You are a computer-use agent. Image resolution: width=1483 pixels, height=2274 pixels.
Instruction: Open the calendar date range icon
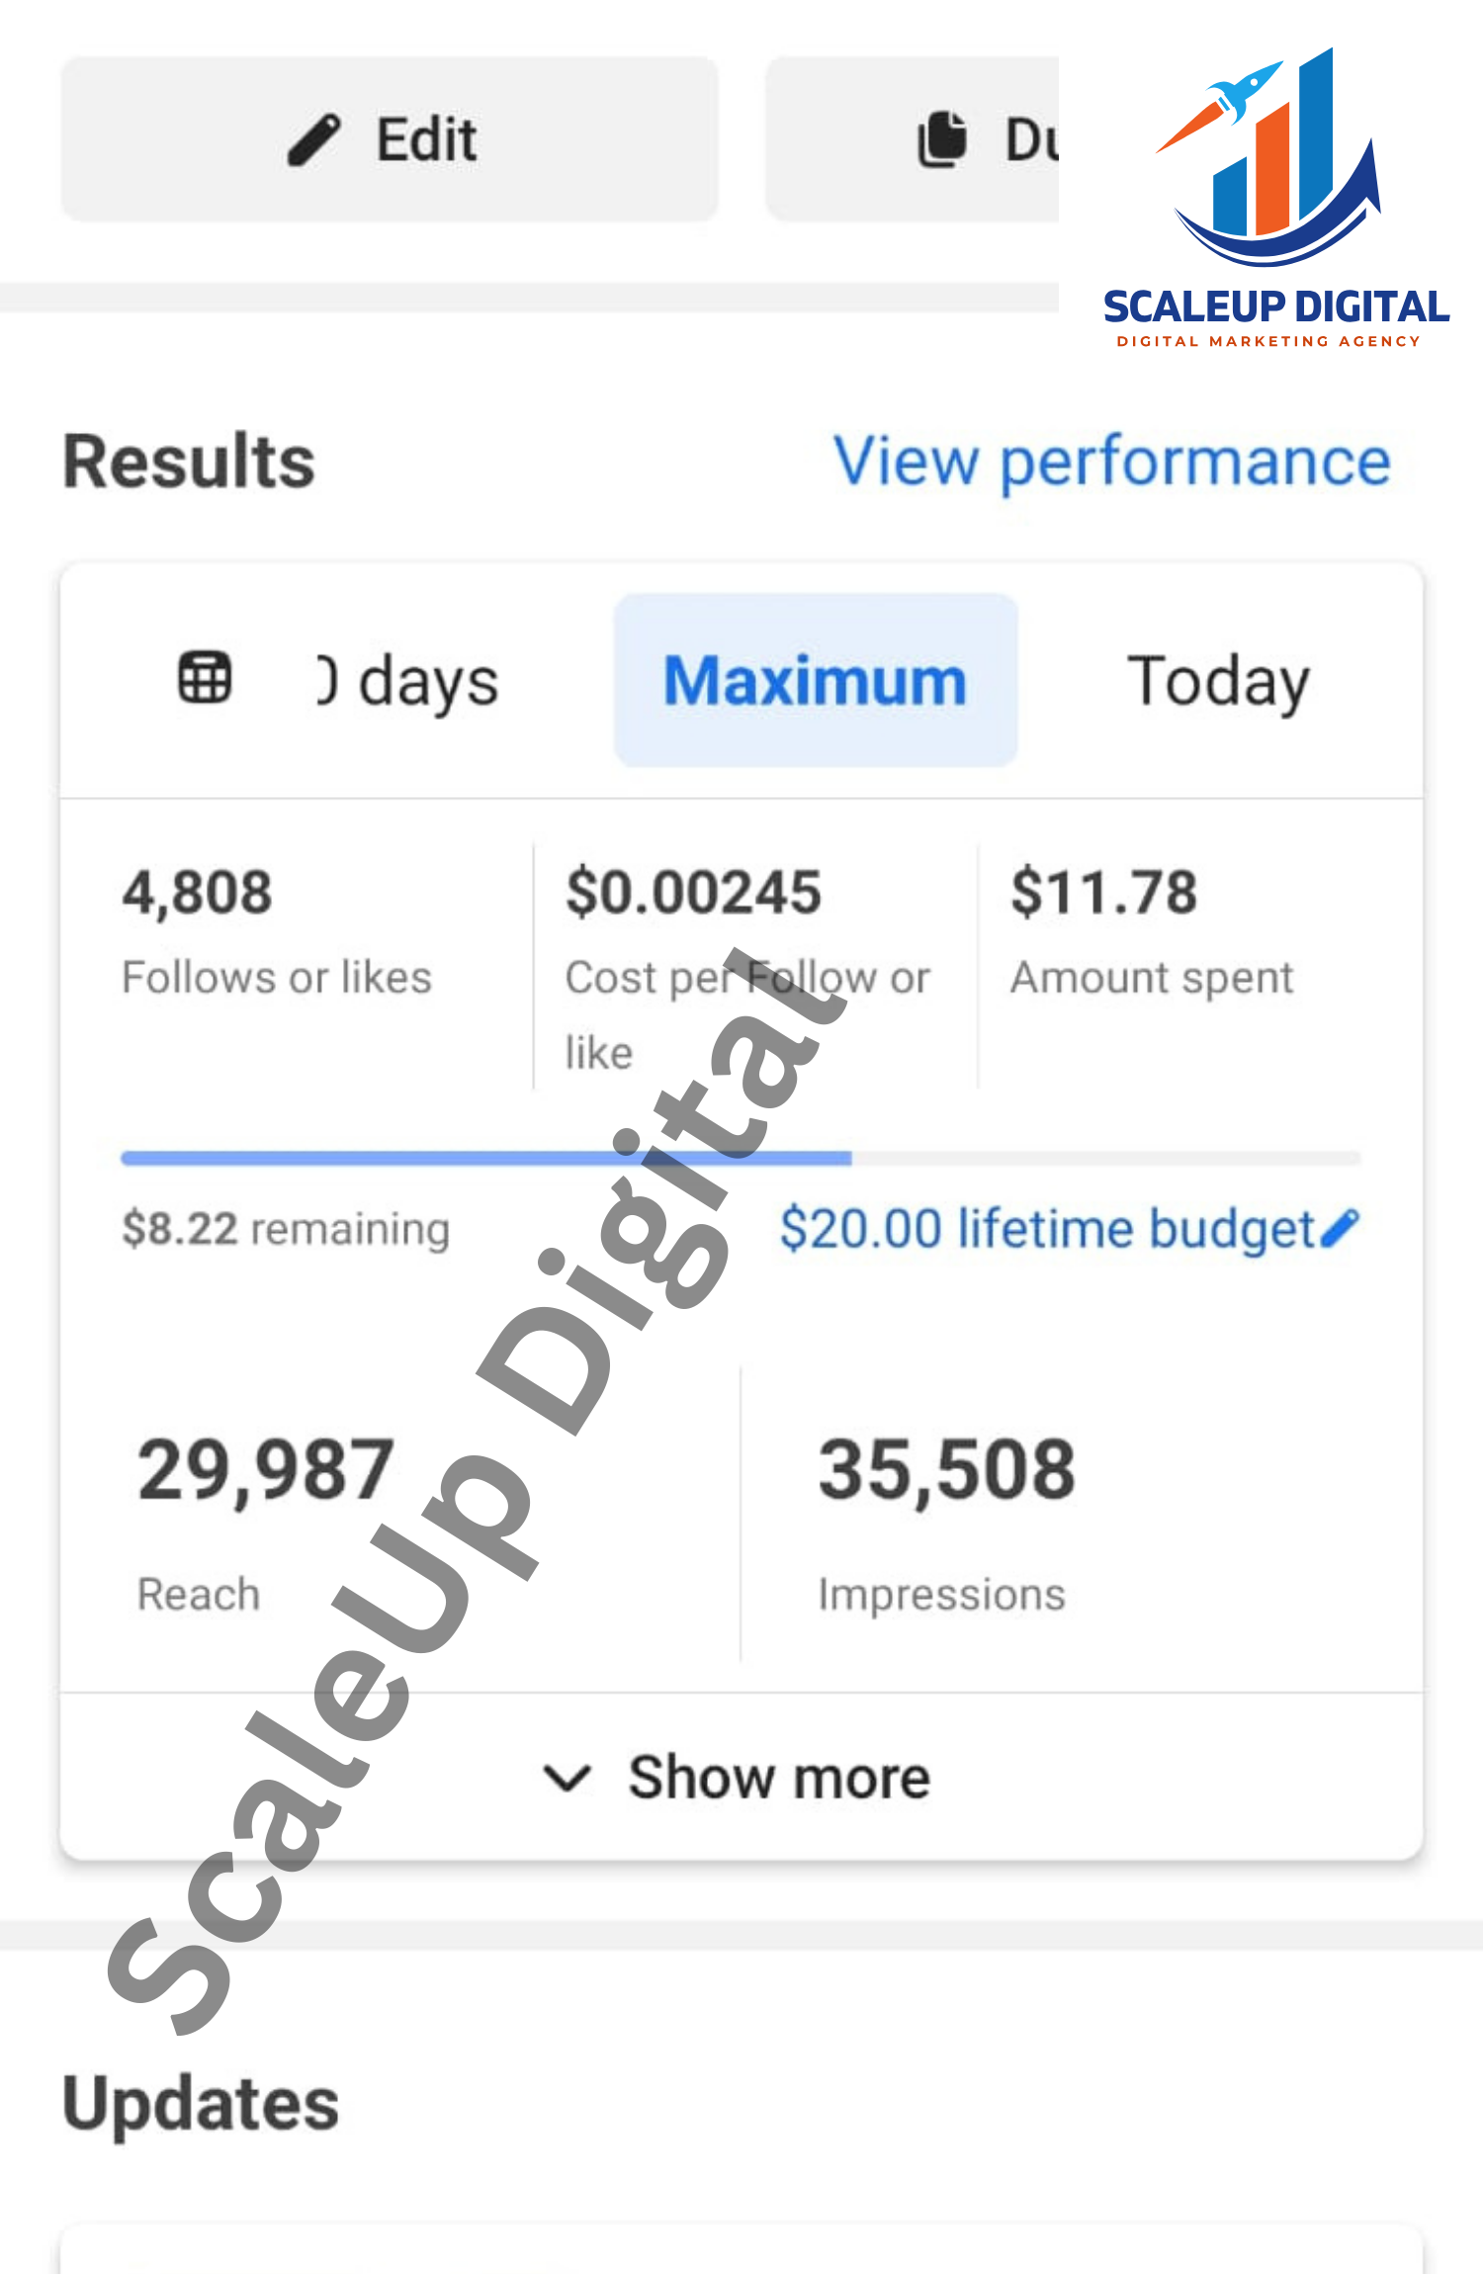(205, 679)
